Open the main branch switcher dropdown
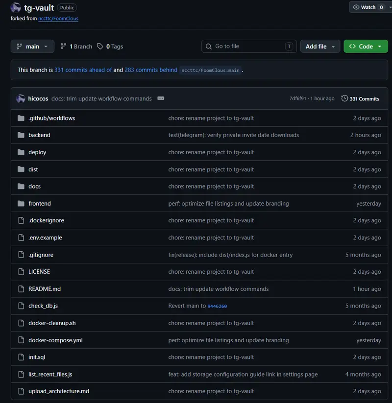 (x=32, y=46)
